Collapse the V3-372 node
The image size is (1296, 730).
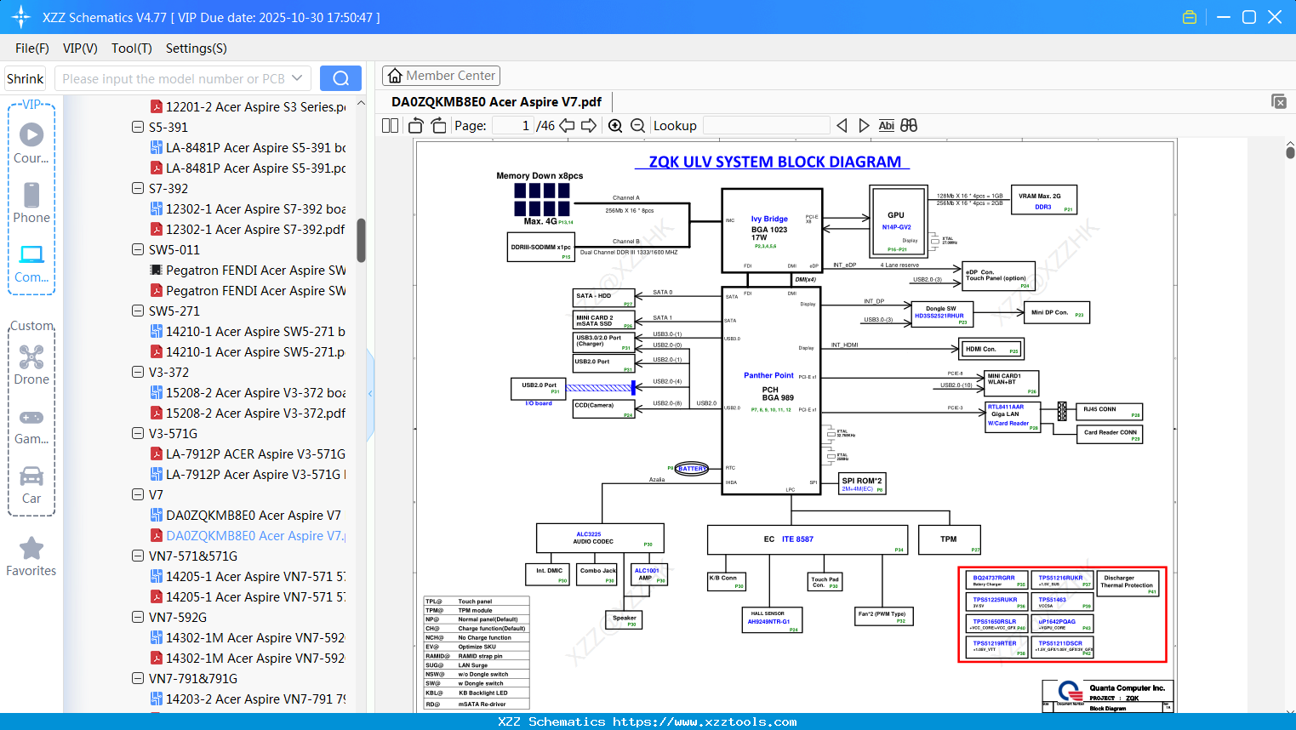click(x=138, y=372)
